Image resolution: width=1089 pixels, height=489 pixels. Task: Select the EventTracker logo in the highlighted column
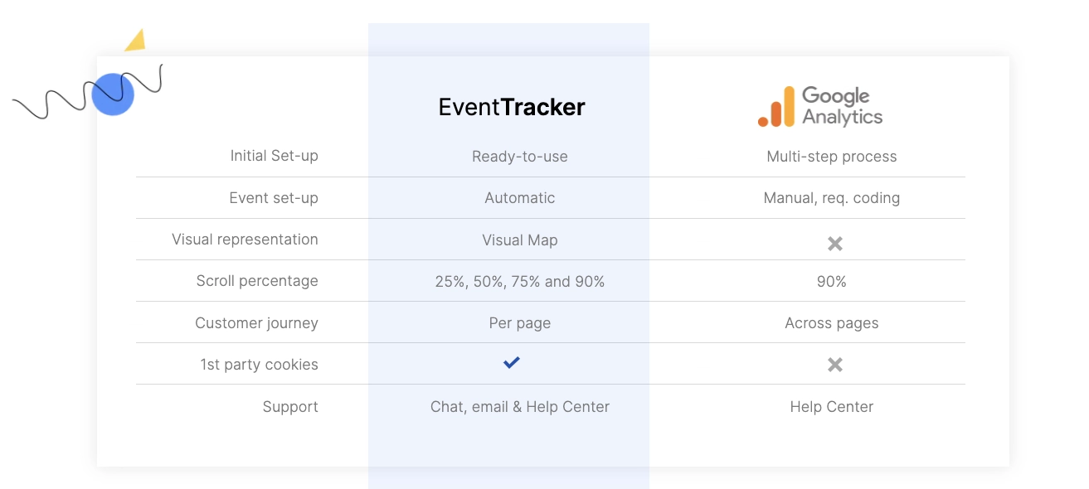point(511,107)
